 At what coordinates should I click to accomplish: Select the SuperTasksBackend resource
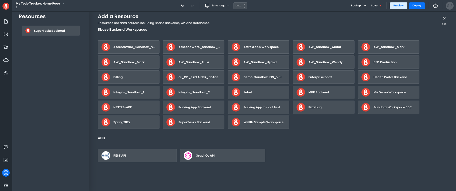(51, 31)
